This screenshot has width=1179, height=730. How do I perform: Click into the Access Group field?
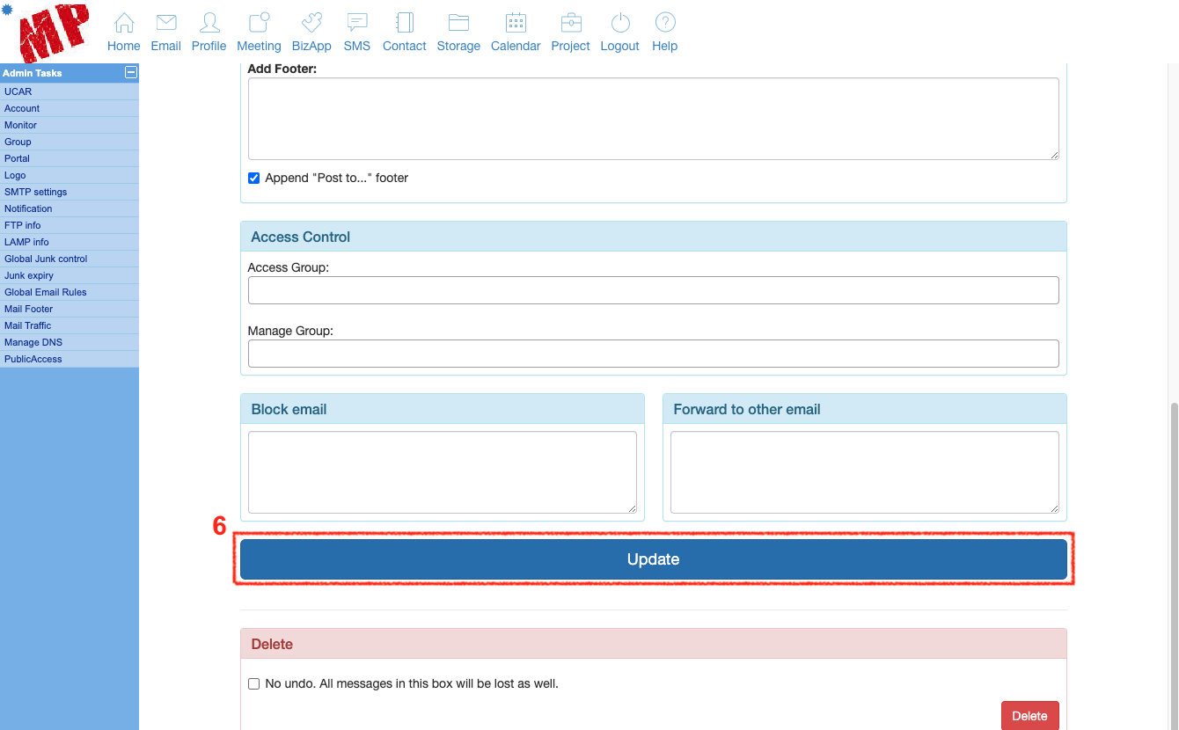click(653, 290)
